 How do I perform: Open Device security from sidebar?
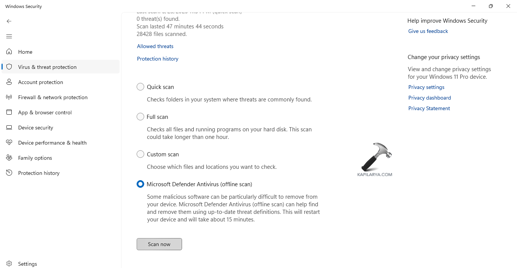(x=36, y=127)
